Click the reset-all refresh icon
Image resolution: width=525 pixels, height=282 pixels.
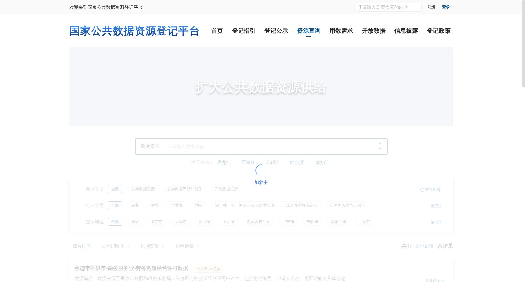coord(422,190)
